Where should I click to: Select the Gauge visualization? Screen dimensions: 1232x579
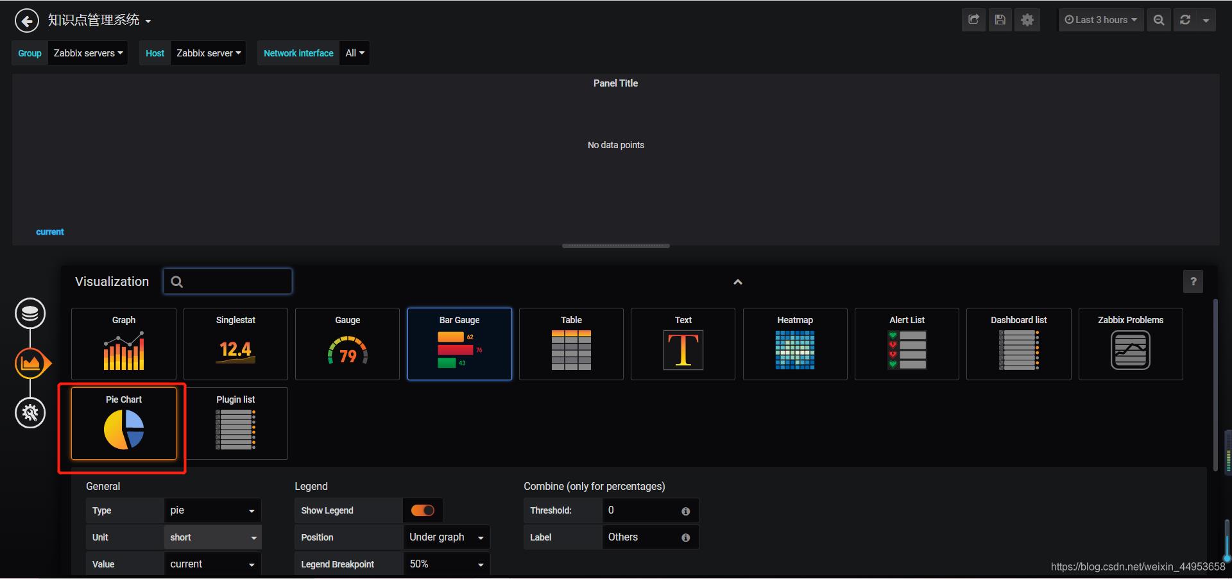coord(347,344)
